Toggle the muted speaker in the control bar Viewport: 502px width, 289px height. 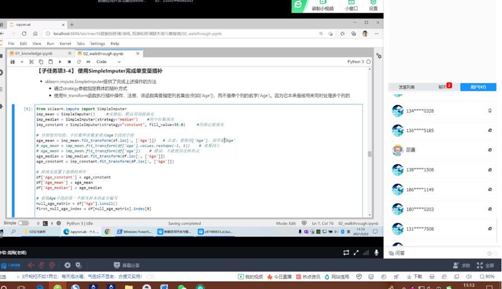click(31, 266)
